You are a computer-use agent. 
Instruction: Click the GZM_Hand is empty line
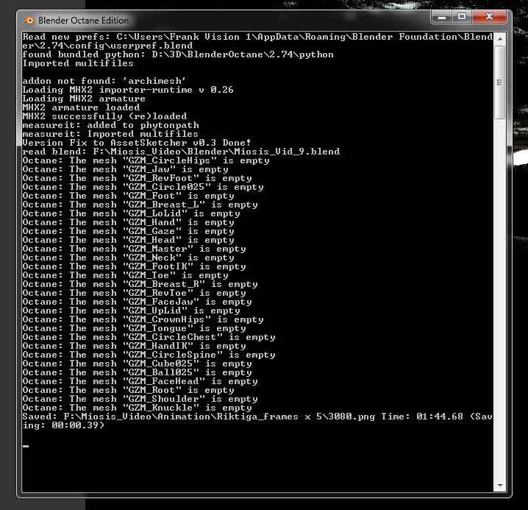(x=128, y=222)
